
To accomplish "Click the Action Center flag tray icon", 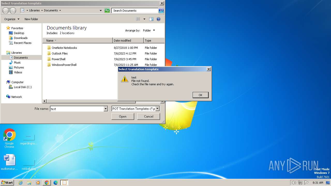I will pos(307,183).
